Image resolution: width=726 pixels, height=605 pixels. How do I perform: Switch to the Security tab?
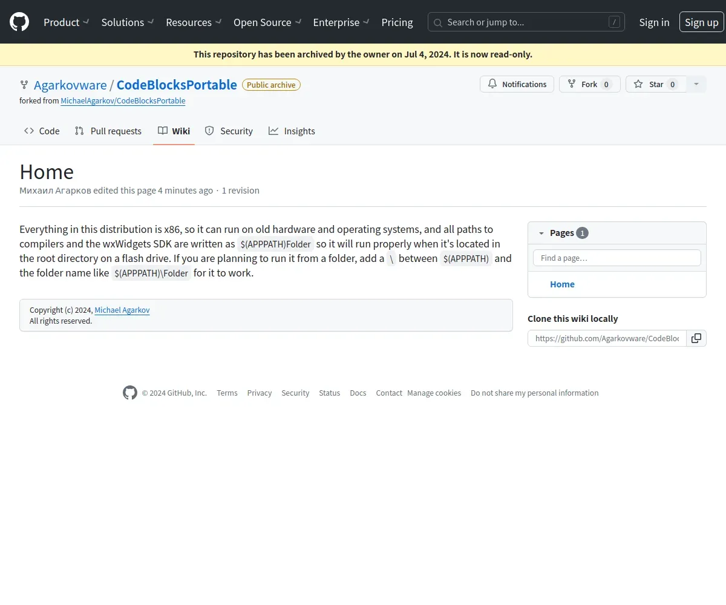pos(229,131)
